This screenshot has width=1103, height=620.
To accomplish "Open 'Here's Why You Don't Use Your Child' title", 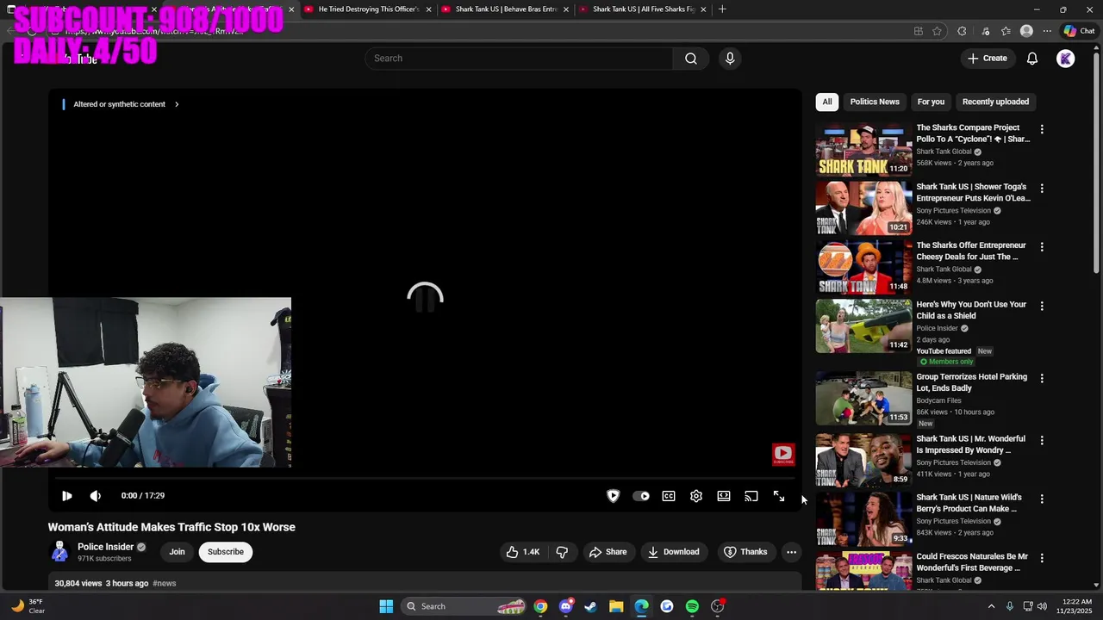I will point(971,310).
